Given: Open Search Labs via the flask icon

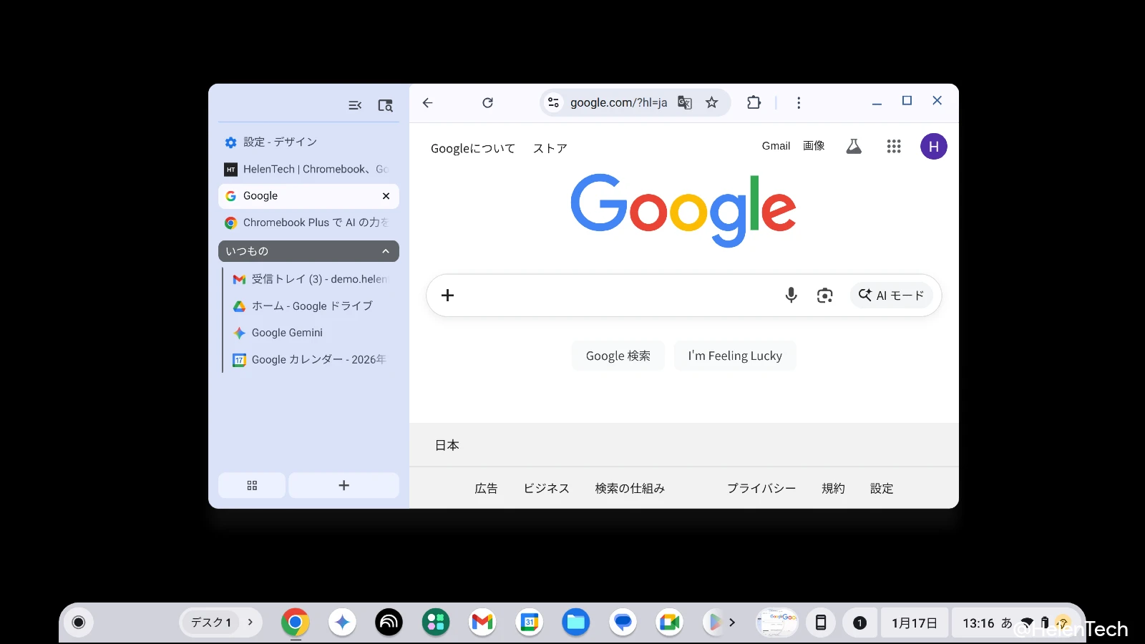Looking at the screenshot, I should point(853,146).
